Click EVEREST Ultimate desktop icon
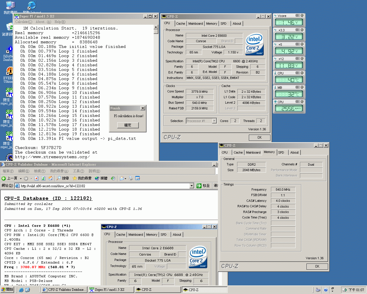The width and height of the screenshot is (367, 294). 9,71
